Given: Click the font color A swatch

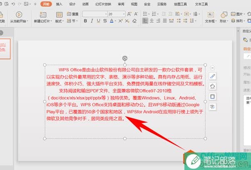Looking at the screenshot, I should pyautogui.click(x=112, y=21).
